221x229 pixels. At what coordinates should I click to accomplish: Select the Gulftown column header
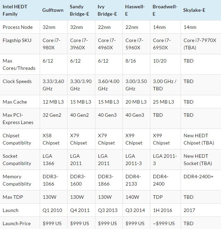53,10
